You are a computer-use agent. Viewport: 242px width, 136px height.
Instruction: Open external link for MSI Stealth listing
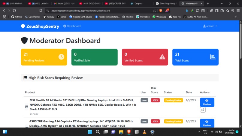coord(203,110)
